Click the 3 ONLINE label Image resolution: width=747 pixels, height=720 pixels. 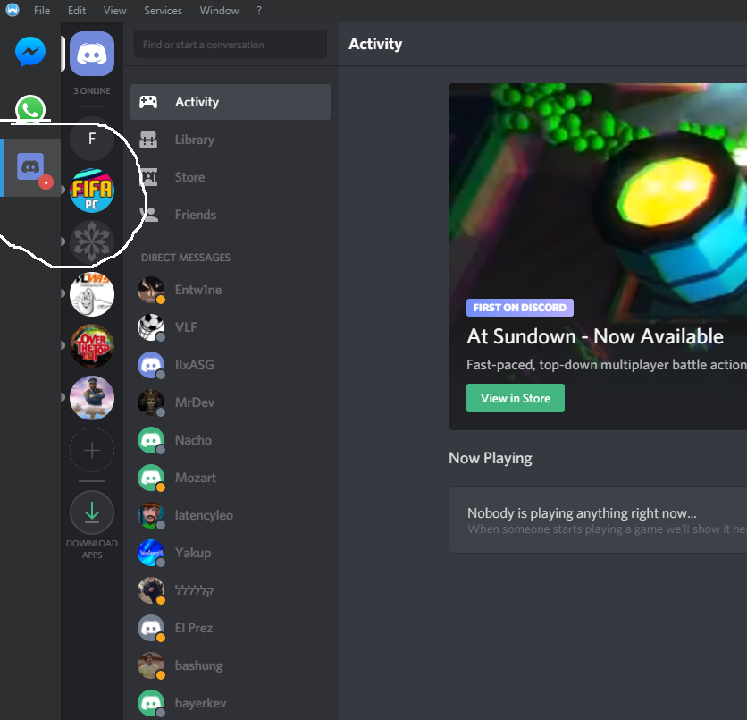tap(92, 90)
